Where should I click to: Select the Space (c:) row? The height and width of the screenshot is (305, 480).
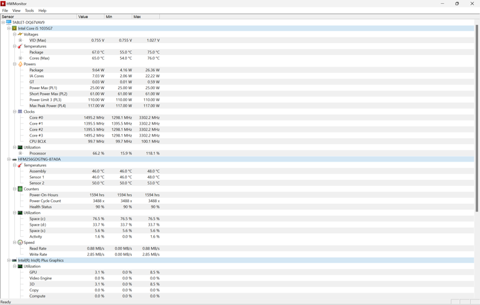point(237,219)
